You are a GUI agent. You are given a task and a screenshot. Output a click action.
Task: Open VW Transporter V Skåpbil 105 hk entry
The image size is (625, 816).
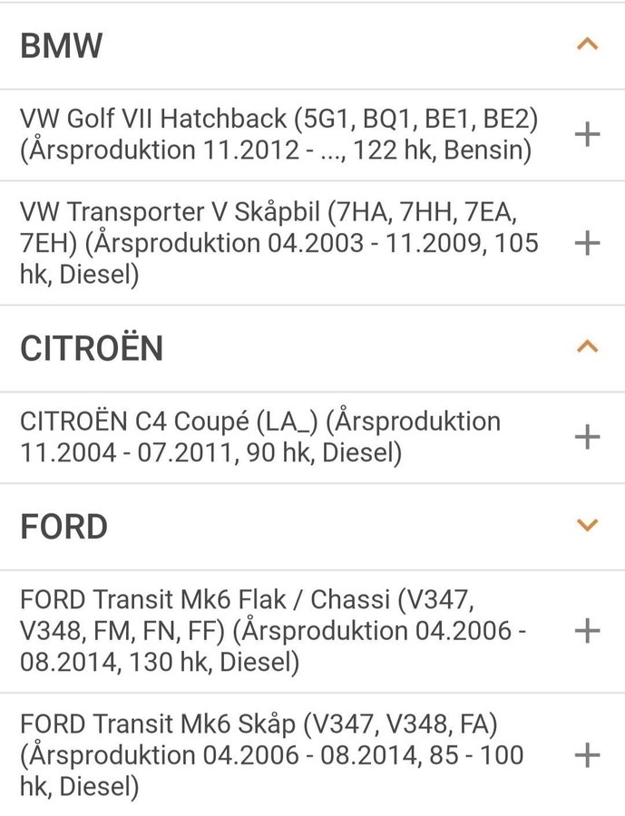click(x=312, y=243)
